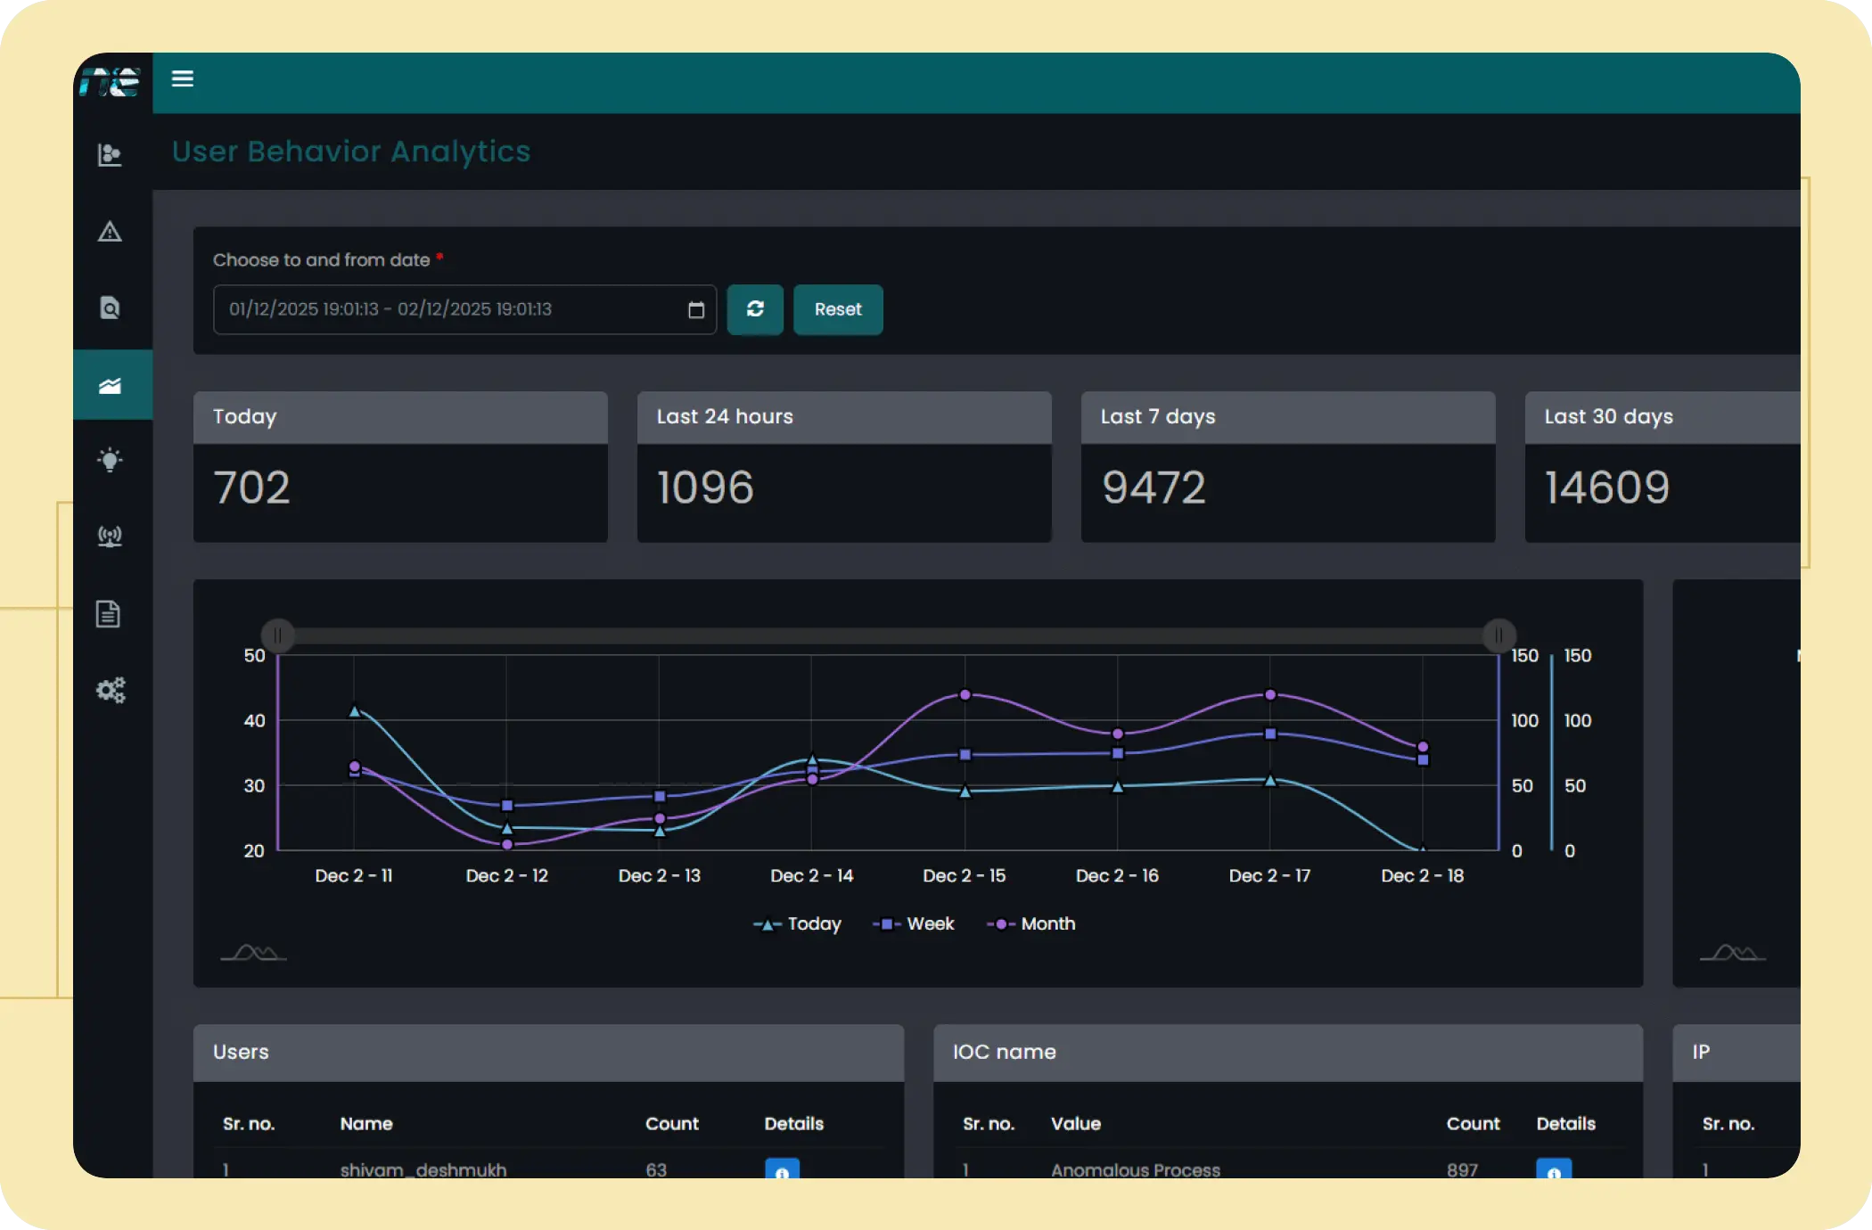The width and height of the screenshot is (1872, 1230).
Task: Click the refresh date range button
Action: [x=755, y=309]
